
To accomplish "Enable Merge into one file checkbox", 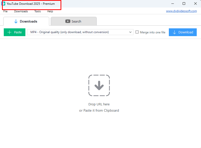I will (137, 32).
